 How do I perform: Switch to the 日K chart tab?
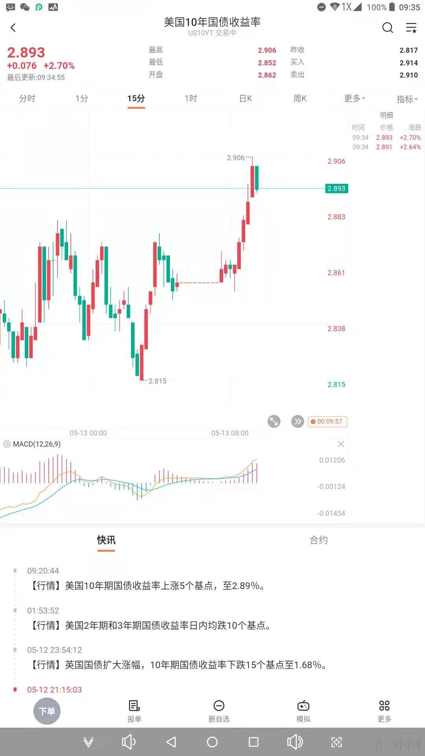pyautogui.click(x=246, y=98)
